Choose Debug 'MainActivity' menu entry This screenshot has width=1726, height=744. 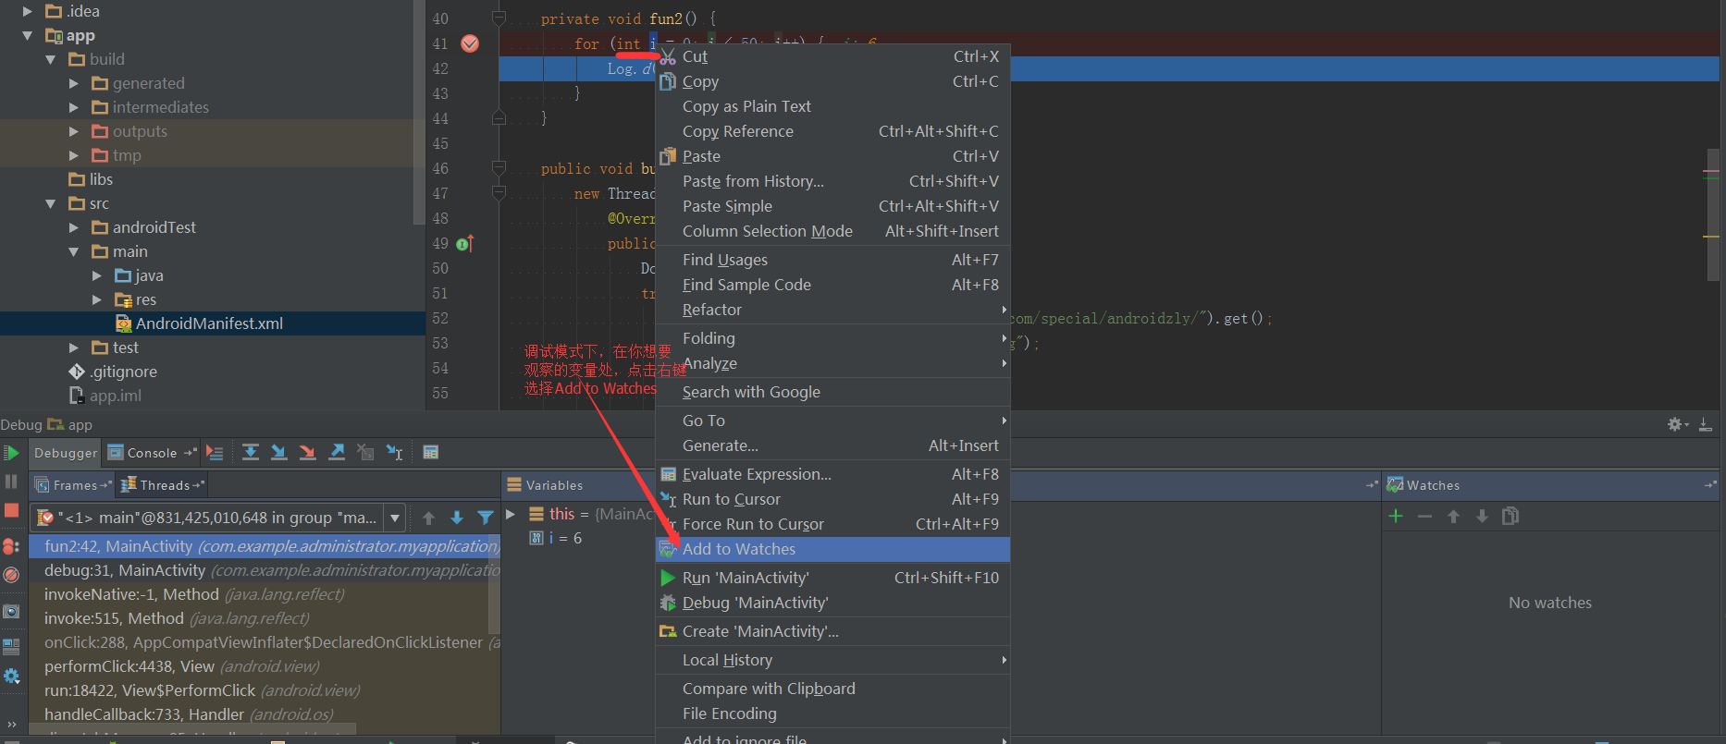coord(832,603)
